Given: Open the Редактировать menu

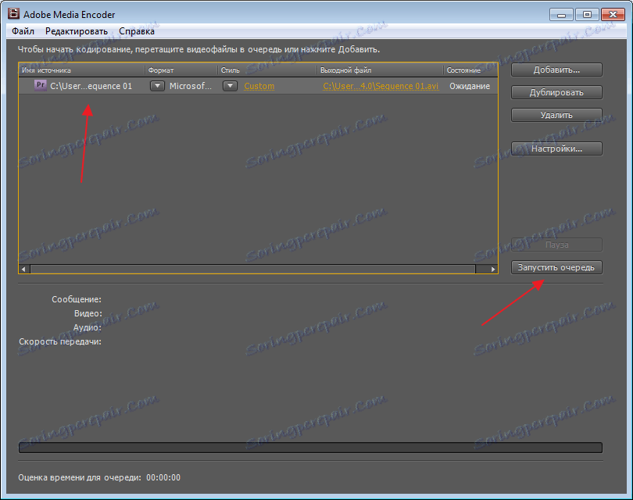Looking at the screenshot, I should click(x=77, y=31).
